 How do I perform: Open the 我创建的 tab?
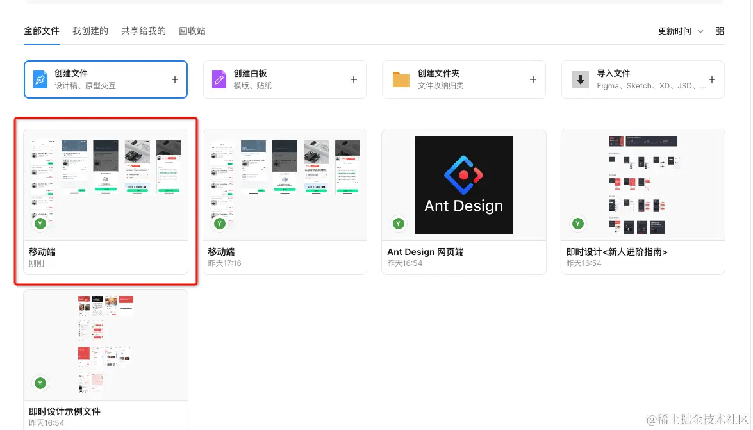90,31
